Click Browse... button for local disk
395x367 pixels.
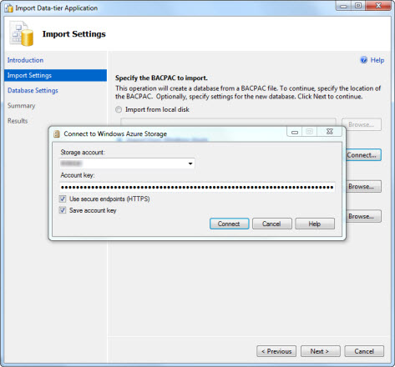362,124
